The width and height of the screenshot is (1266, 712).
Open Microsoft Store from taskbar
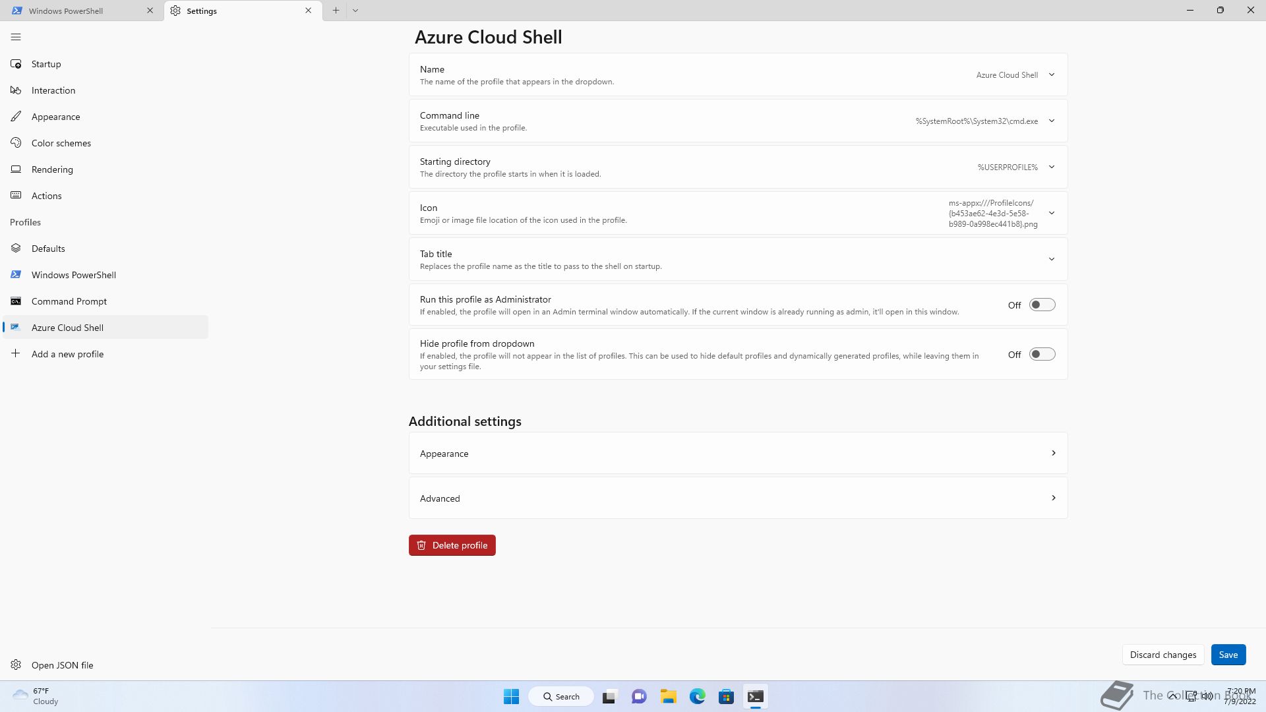(x=726, y=696)
